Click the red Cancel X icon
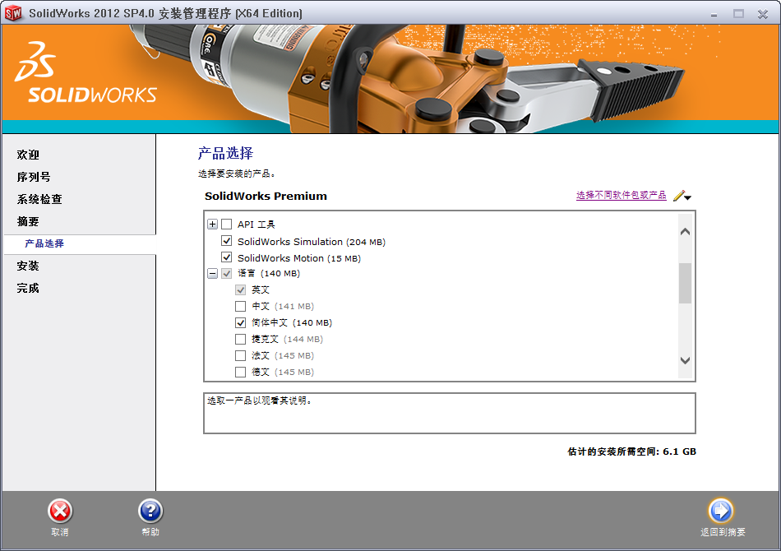The width and height of the screenshot is (781, 551). click(60, 512)
